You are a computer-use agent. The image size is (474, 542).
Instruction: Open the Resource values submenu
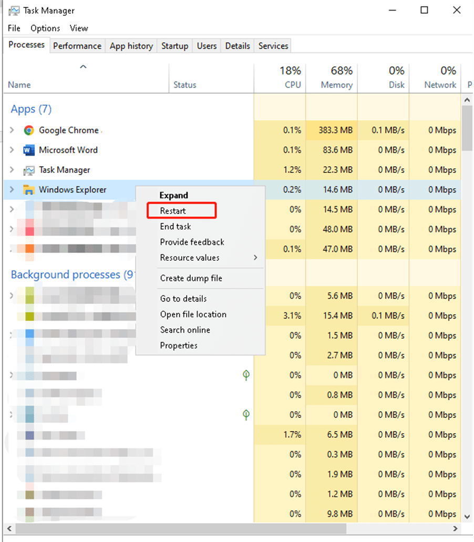191,258
